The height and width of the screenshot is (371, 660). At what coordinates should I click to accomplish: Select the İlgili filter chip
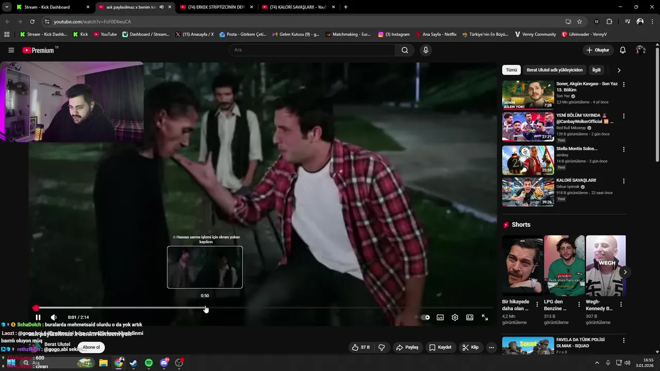[596, 70]
